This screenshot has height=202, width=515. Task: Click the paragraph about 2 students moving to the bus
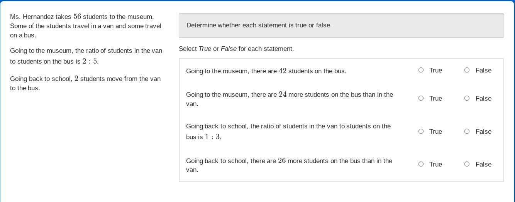coord(85,83)
